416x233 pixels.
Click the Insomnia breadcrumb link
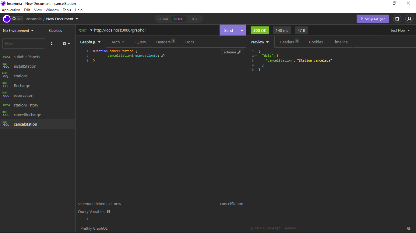click(33, 19)
